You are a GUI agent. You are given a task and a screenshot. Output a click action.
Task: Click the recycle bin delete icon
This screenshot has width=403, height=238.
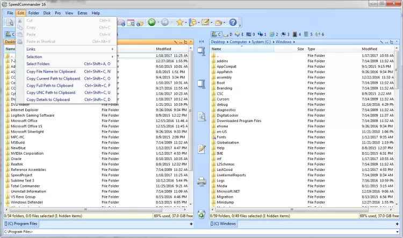click(x=201, y=214)
